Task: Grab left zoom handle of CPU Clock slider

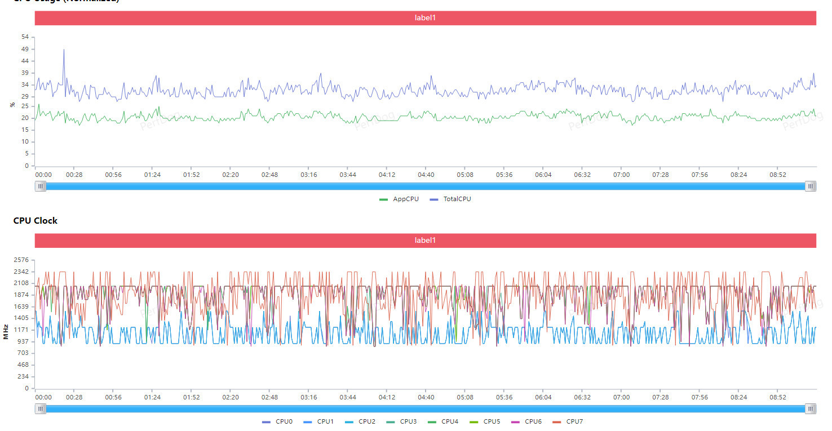Action: pyautogui.click(x=41, y=409)
